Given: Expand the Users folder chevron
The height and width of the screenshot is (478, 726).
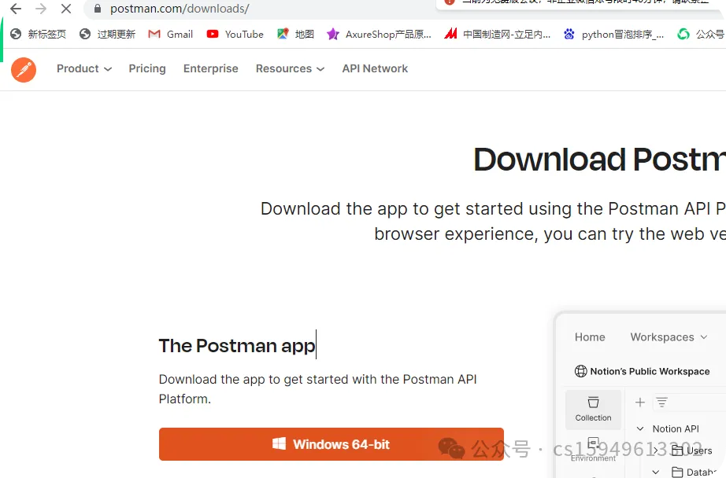Looking at the screenshot, I should [656, 450].
